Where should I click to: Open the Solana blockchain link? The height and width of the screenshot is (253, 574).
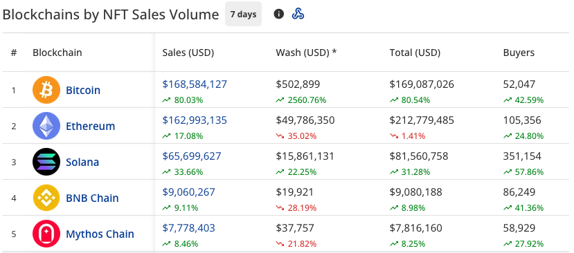pos(82,162)
